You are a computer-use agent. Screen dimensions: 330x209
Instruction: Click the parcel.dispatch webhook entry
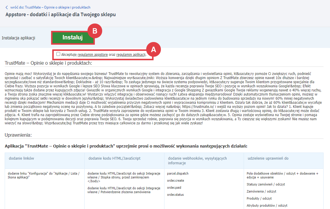pyautogui.click(x=178, y=173)
